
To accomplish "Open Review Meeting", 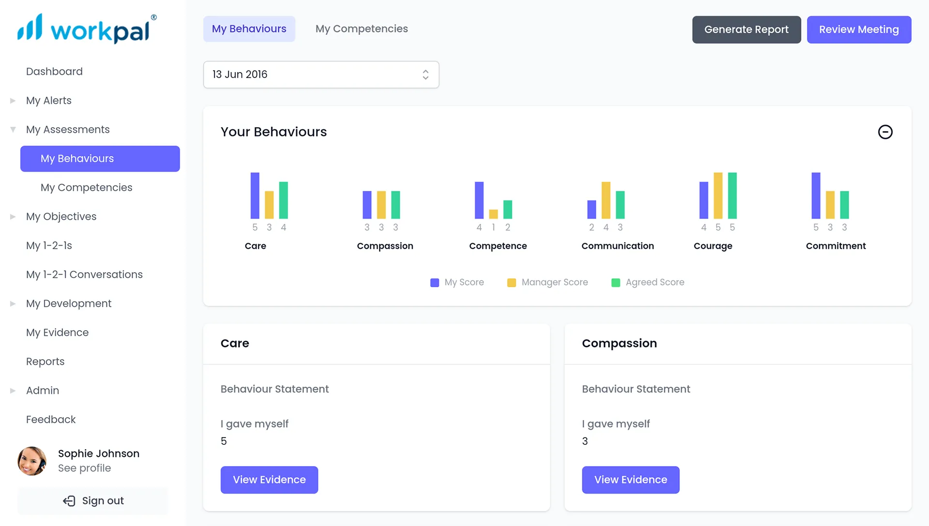I will [x=859, y=29].
